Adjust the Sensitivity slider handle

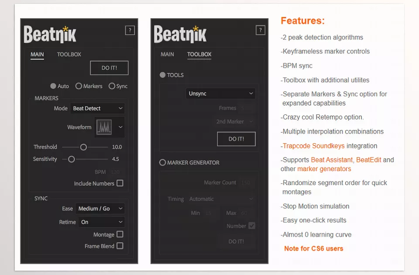pos(71,159)
